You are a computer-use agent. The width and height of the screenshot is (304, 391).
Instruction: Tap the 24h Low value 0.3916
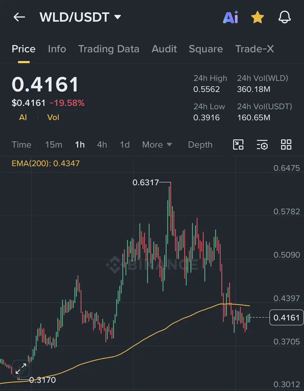coord(206,118)
